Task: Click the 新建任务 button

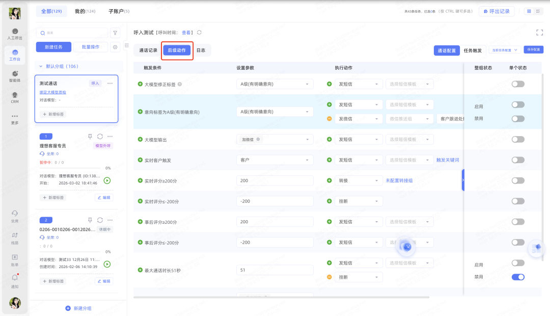Action: click(53, 47)
